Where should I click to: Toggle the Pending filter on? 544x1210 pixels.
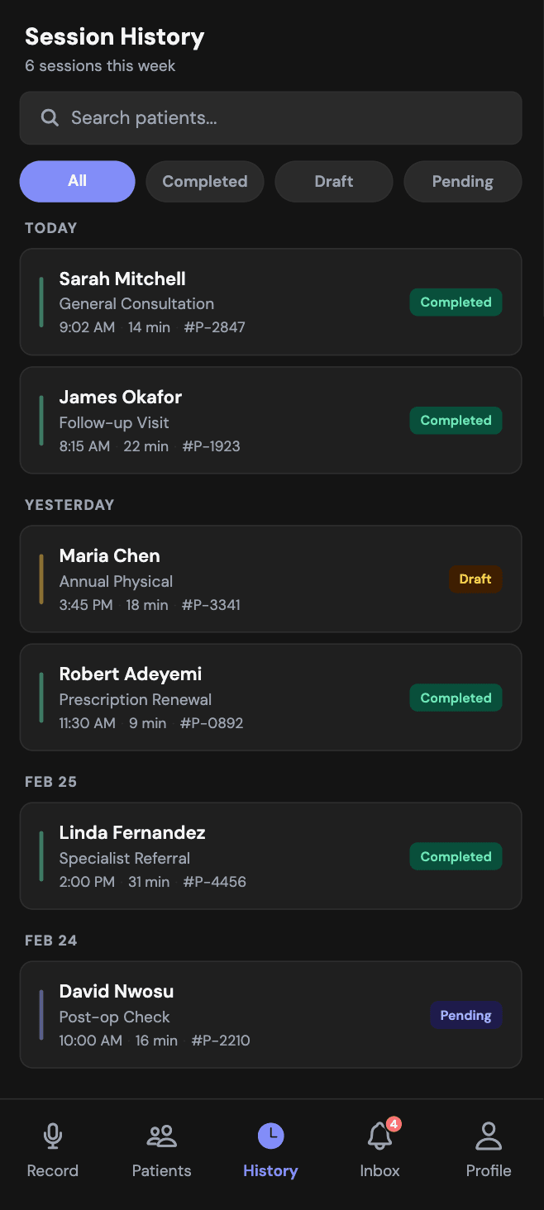pyautogui.click(x=462, y=181)
